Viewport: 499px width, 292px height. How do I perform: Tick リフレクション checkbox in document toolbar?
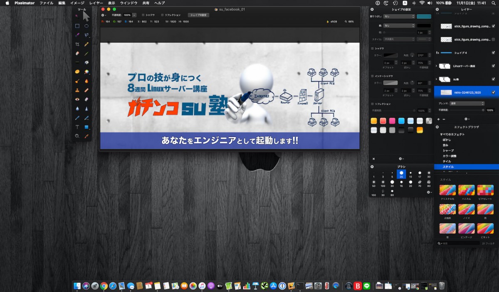(162, 15)
